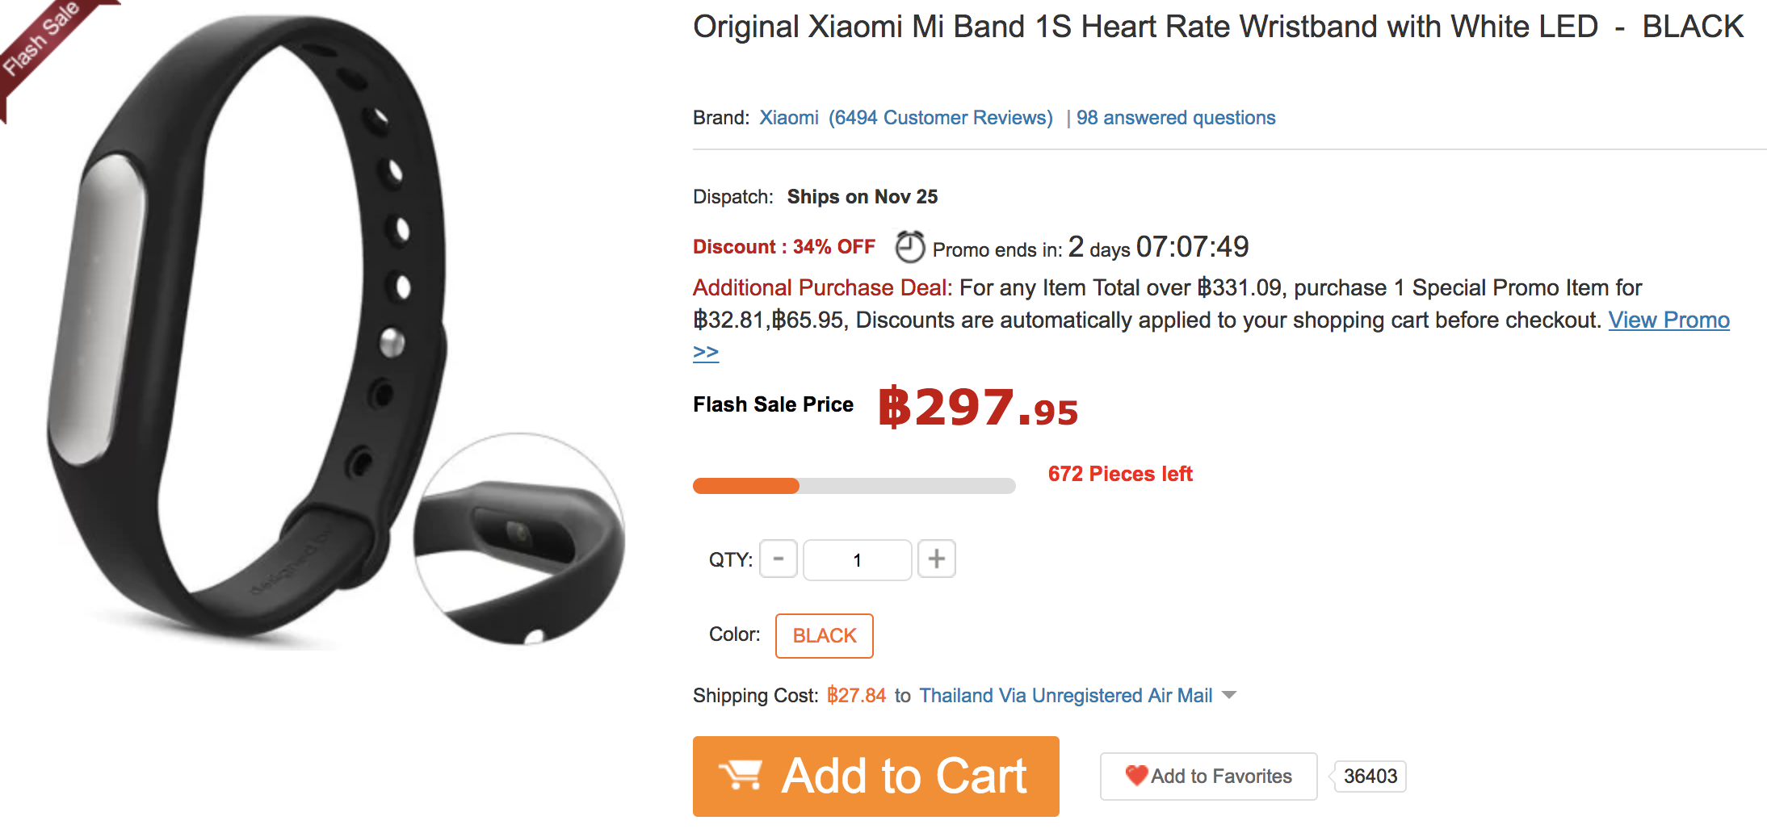Click the shopping cart icon
The width and height of the screenshot is (1767, 833).
point(741,776)
